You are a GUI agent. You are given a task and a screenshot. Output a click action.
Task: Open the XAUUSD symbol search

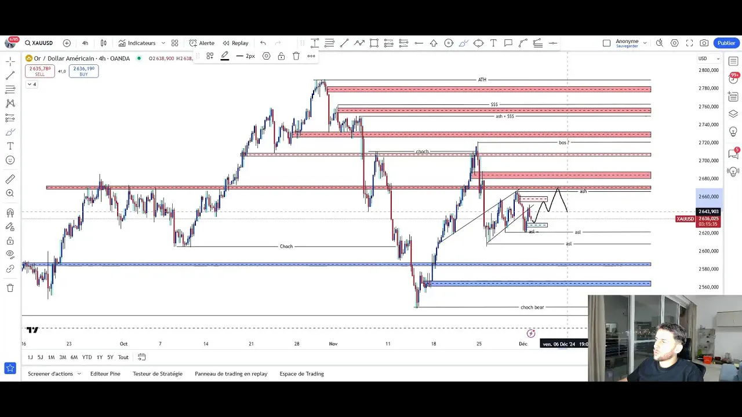(x=39, y=43)
